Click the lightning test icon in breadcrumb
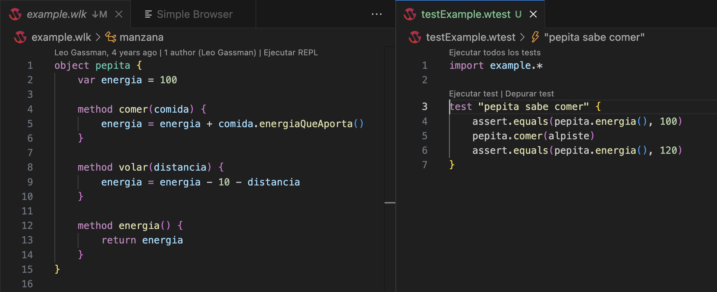 tap(535, 37)
